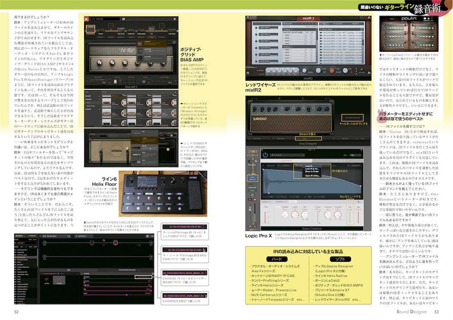
Task: Click the BIAS AMP preset name field
Action: [106, 19]
